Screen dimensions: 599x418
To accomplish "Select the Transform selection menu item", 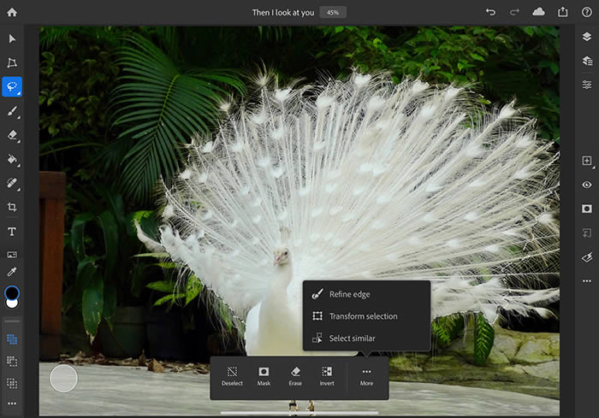I will [363, 316].
